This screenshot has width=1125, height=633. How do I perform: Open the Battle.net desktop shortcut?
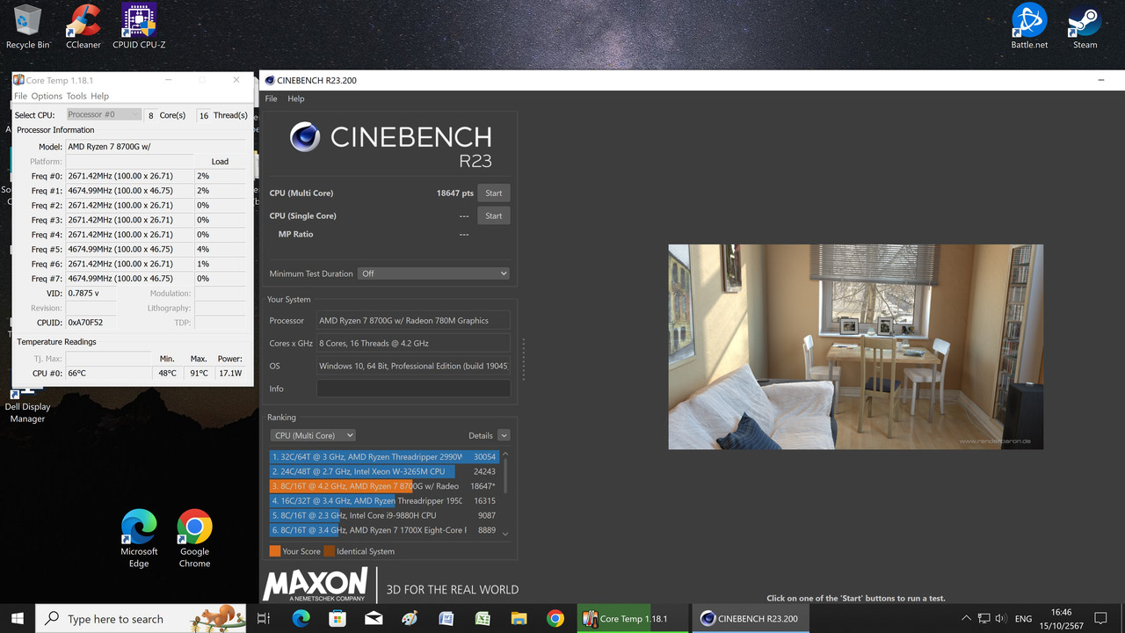click(1029, 26)
